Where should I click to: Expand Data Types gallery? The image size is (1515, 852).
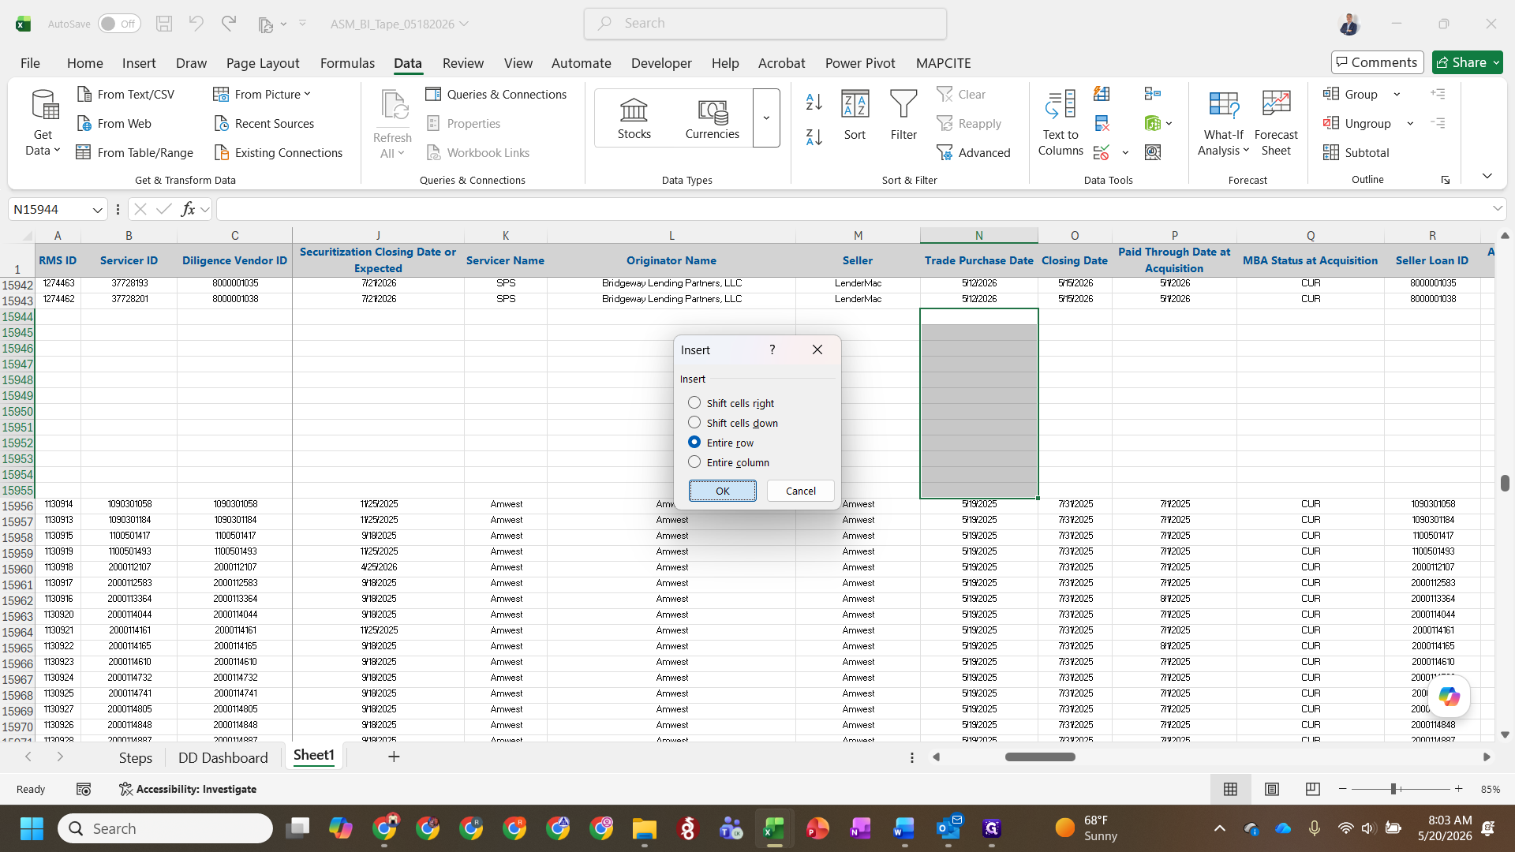766,118
